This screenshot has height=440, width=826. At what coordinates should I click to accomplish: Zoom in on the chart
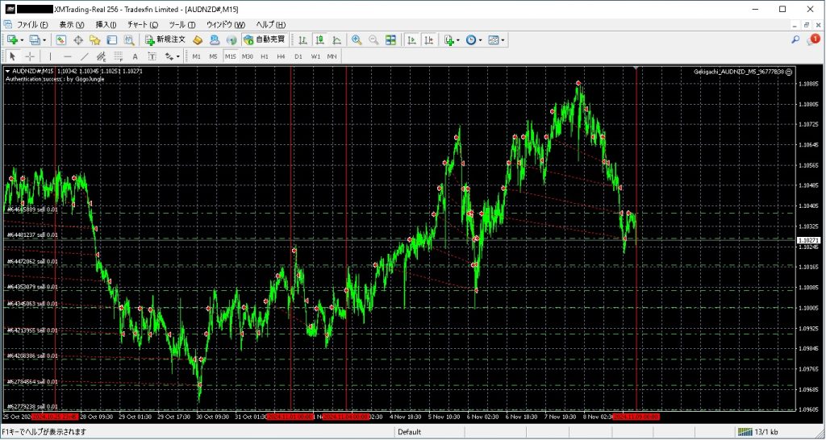point(357,39)
